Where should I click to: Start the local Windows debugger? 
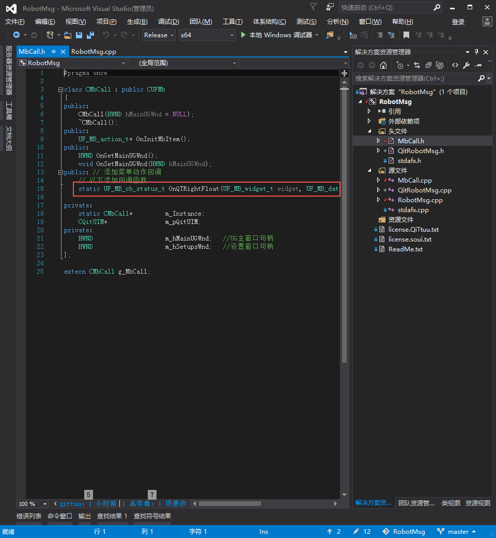coord(276,35)
